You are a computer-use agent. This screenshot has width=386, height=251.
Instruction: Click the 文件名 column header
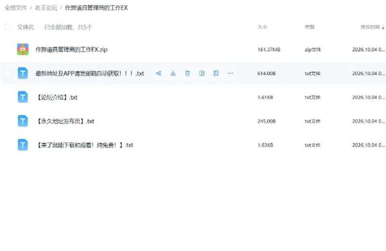[25, 27]
